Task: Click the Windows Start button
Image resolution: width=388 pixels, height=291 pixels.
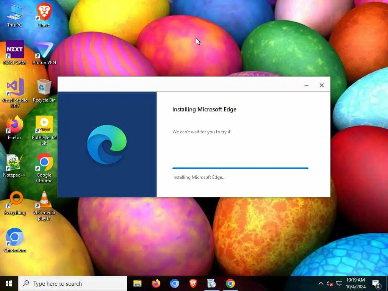Action: coord(9,283)
